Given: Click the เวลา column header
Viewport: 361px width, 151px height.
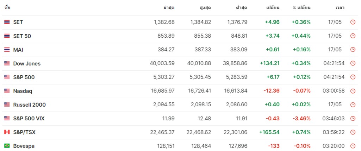Looking at the screenshot, I should pyautogui.click(x=340, y=7).
